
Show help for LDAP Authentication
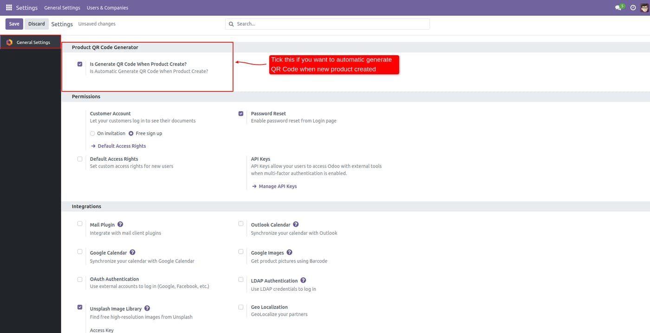pos(303,280)
